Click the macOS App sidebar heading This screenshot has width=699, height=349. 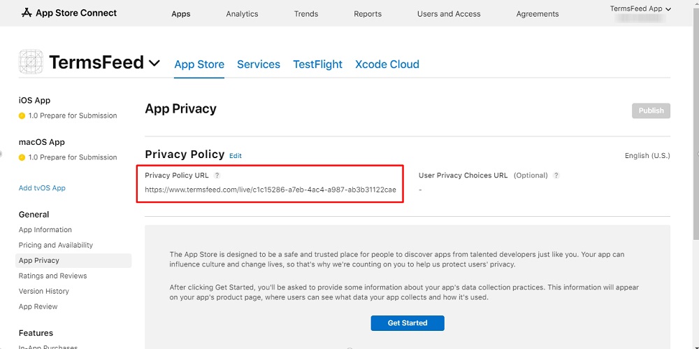tap(41, 143)
